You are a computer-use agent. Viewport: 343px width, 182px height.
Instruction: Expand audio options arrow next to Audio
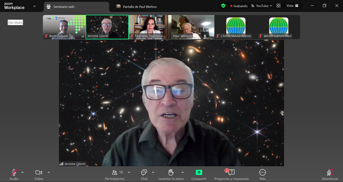pyautogui.click(x=23, y=173)
